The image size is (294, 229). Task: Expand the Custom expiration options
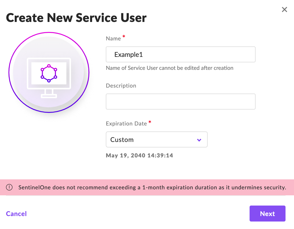157,139
